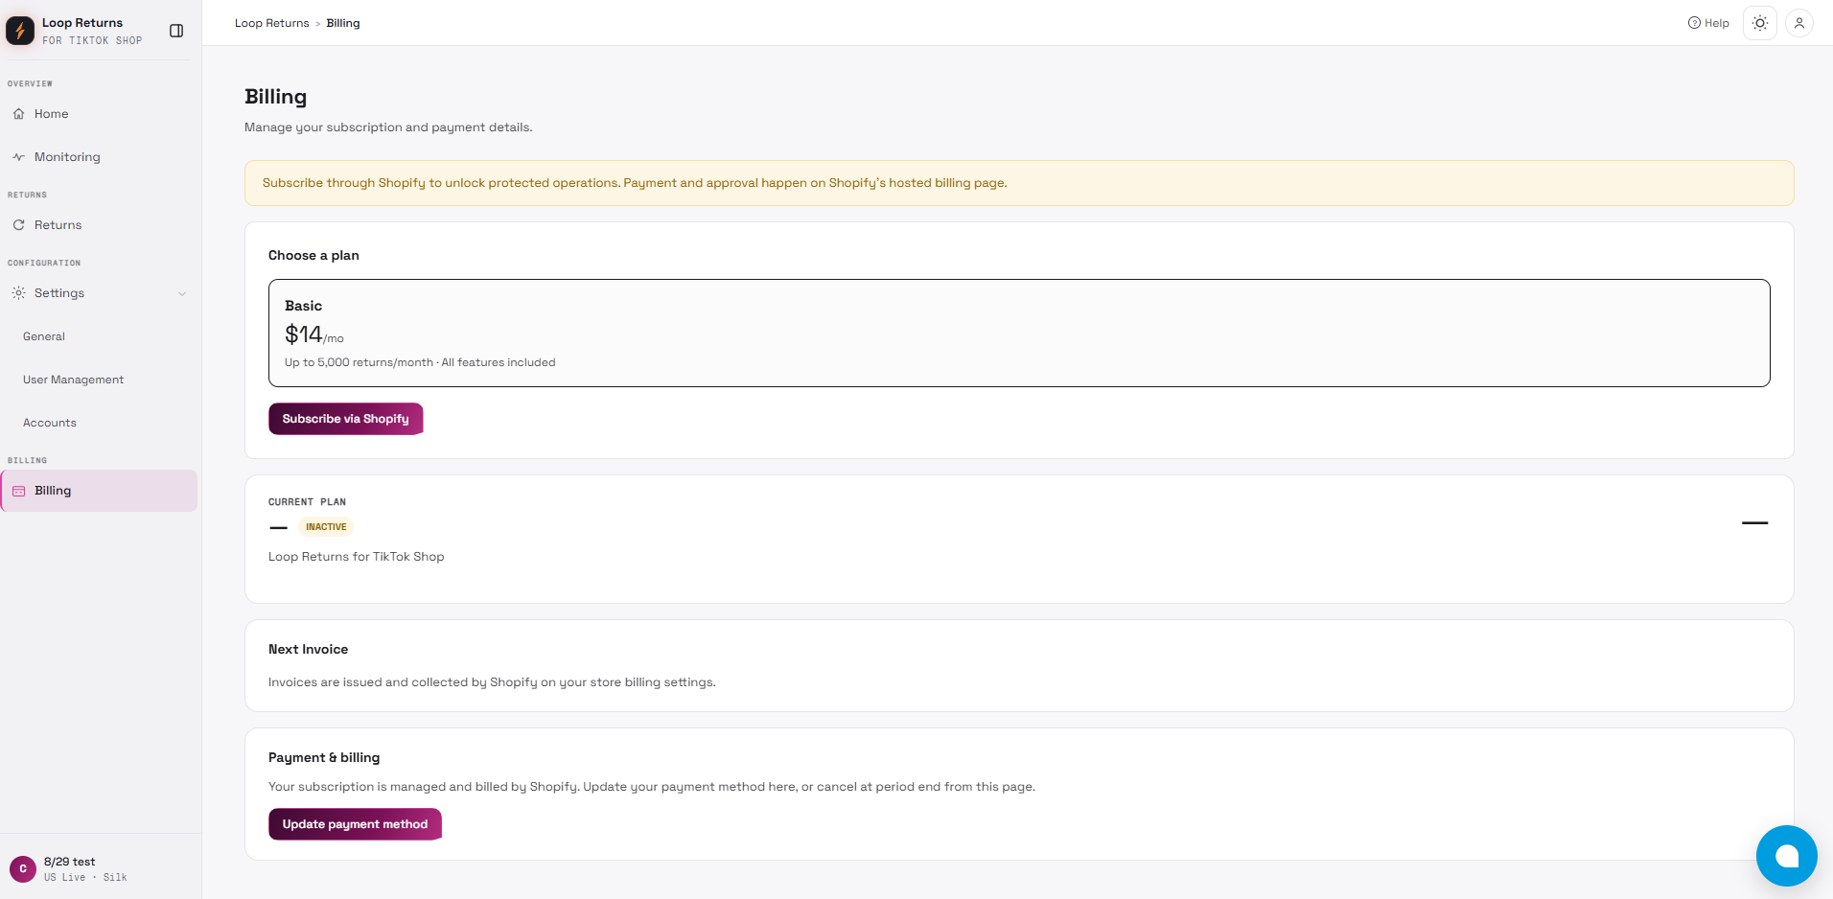Open the user profile icon
The height and width of the screenshot is (899, 1833).
[1799, 23]
